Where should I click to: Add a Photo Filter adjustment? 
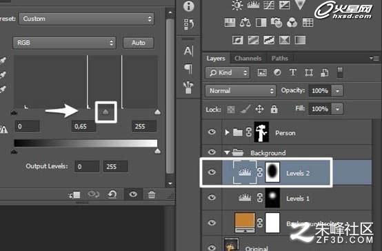coord(277,23)
